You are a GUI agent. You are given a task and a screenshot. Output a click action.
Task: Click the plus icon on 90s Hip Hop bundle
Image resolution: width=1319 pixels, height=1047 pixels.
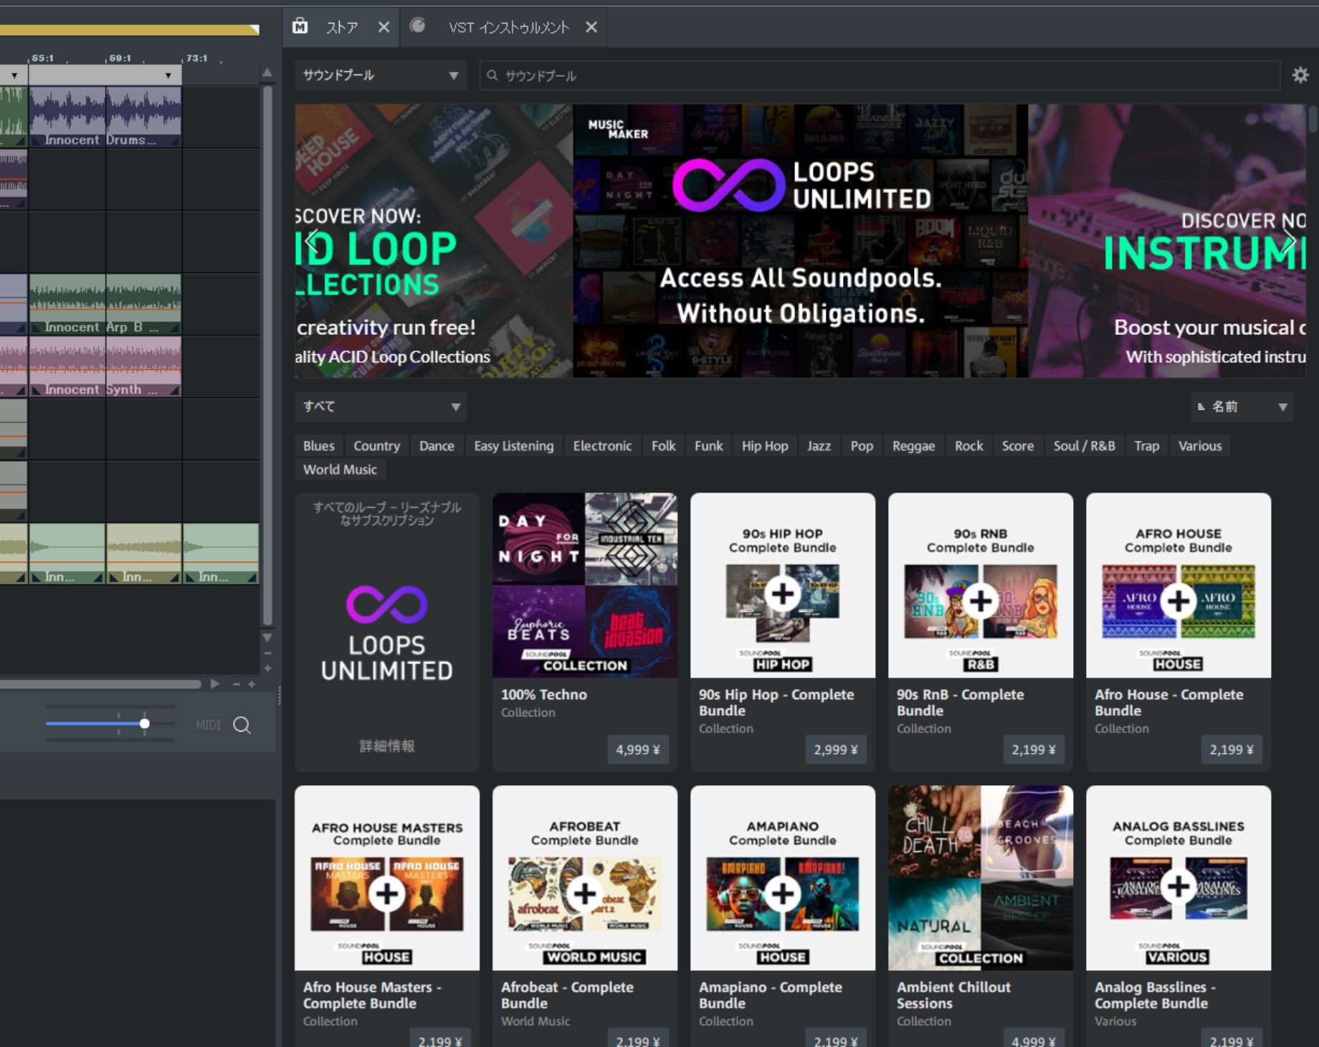tap(783, 593)
